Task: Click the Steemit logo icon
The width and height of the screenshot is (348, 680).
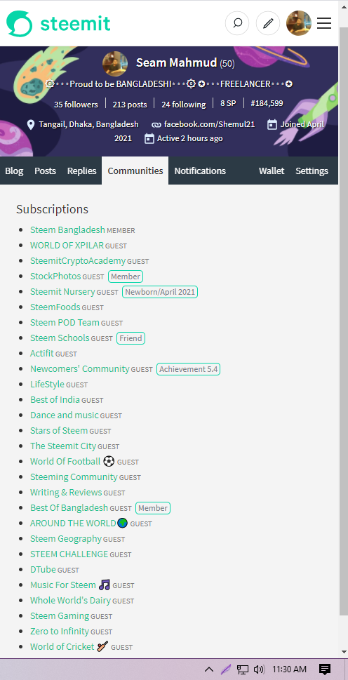Action: coord(19,23)
